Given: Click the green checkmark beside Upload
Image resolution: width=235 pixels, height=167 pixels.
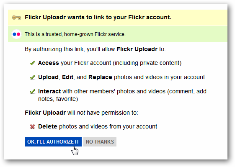Looking at the screenshot, I should (x=33, y=77).
